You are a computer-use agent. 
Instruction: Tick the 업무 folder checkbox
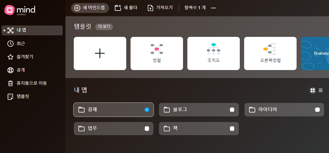point(147,129)
